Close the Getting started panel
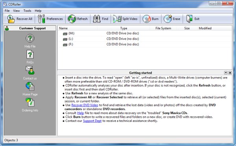Viewport: 236px width, 146px height. pos(230,73)
